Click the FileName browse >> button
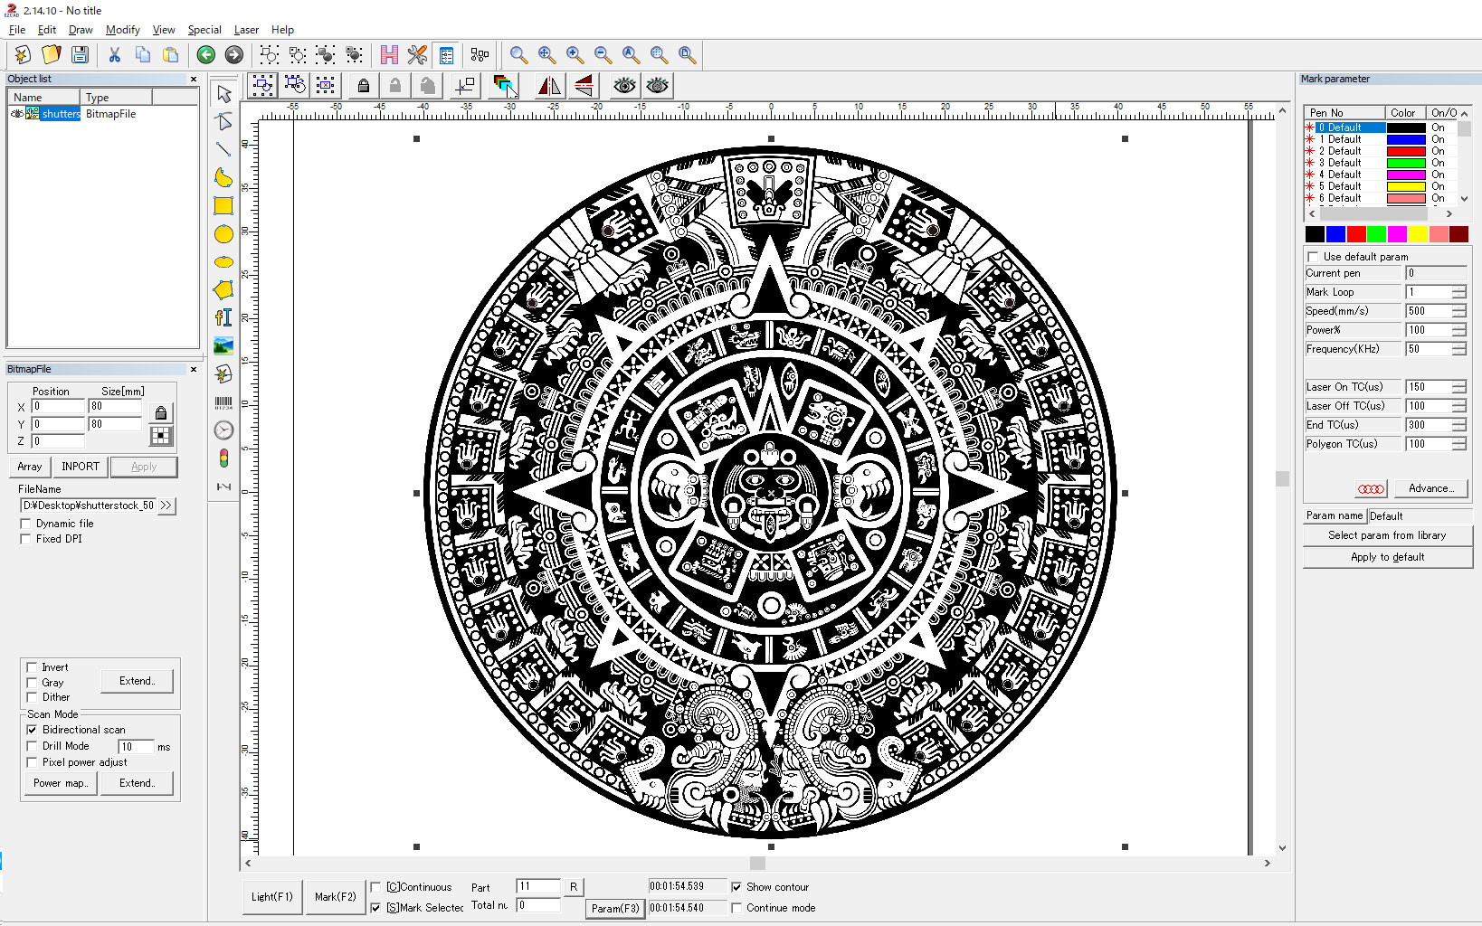The height and width of the screenshot is (926, 1482). [x=166, y=506]
